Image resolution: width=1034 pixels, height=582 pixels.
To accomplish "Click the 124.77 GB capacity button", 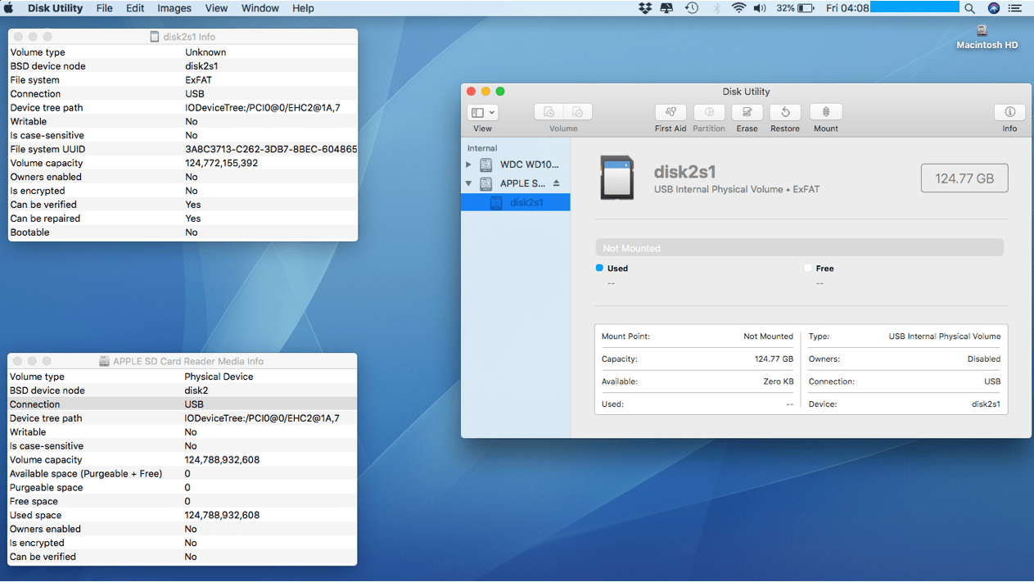I will pos(964,178).
